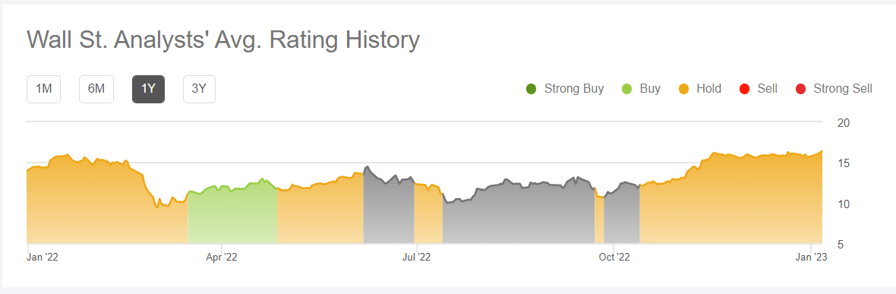Click the Apr '22 axis label
This screenshot has height=294, width=896.
click(x=221, y=258)
